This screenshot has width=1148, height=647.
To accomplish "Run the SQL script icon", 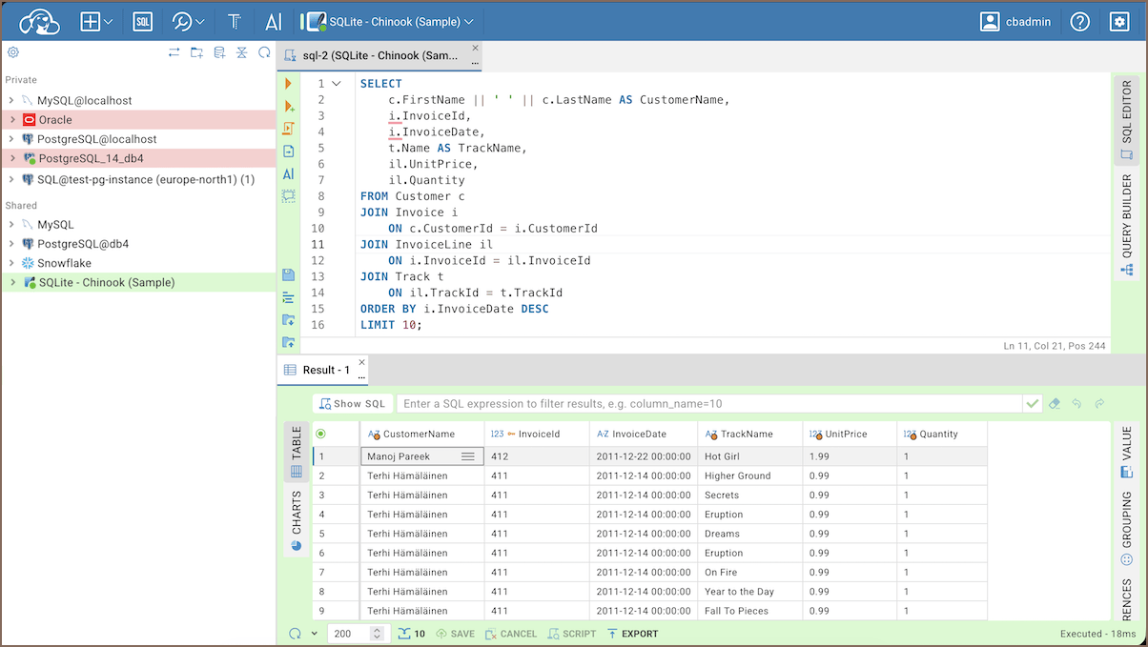I will coord(289,129).
